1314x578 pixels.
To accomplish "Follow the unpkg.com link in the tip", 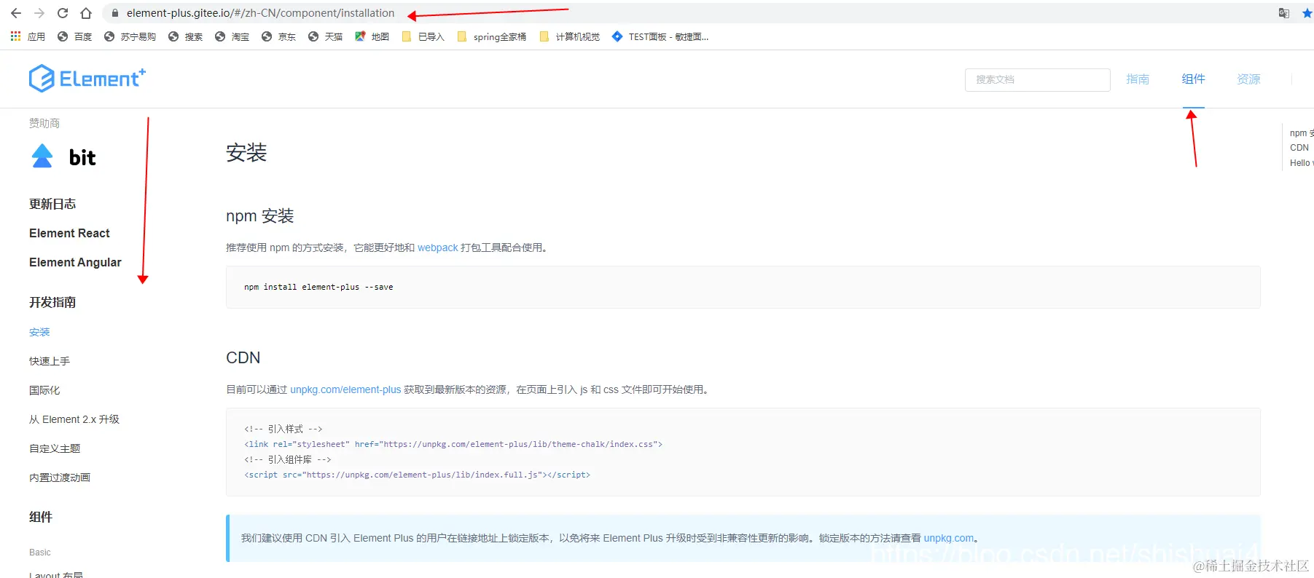I will (949, 538).
